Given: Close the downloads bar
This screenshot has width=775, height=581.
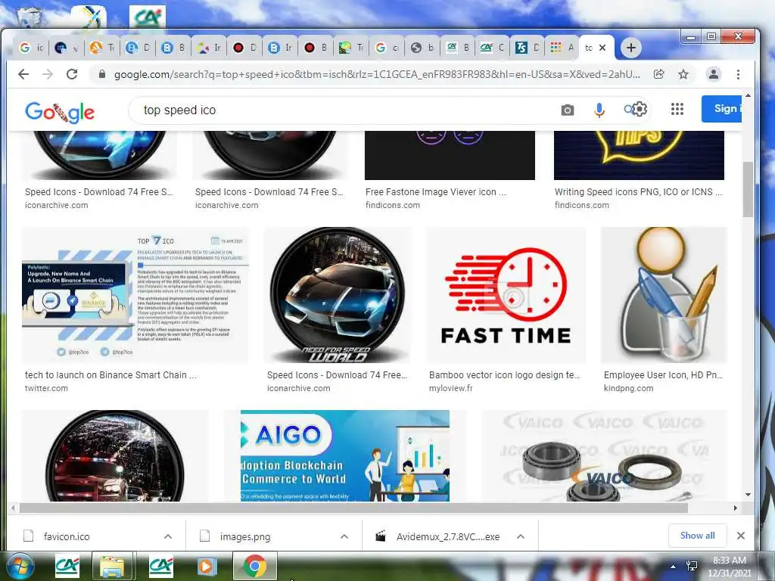Looking at the screenshot, I should 740,536.
